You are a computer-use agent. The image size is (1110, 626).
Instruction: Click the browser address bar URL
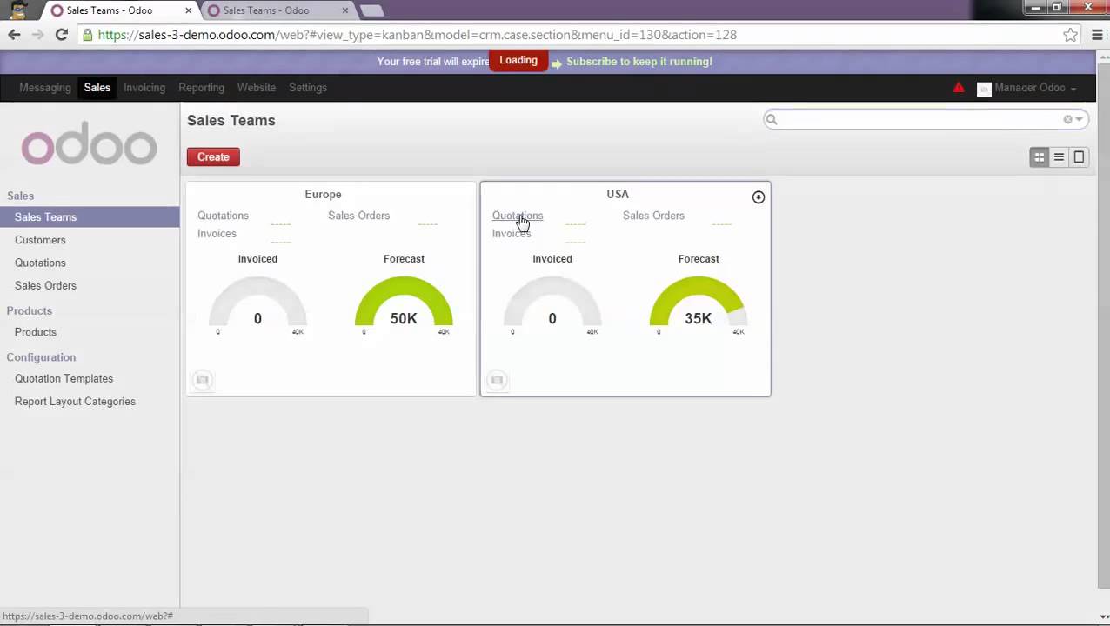[418, 35]
